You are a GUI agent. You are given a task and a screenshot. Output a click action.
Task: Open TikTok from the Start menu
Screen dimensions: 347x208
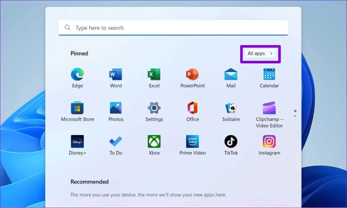click(230, 142)
